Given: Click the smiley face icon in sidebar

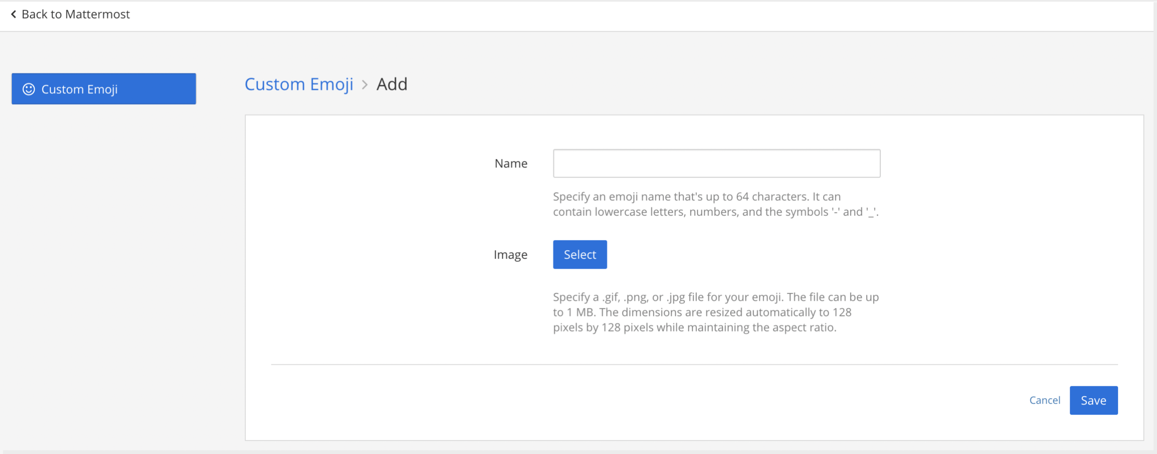Looking at the screenshot, I should pos(29,89).
